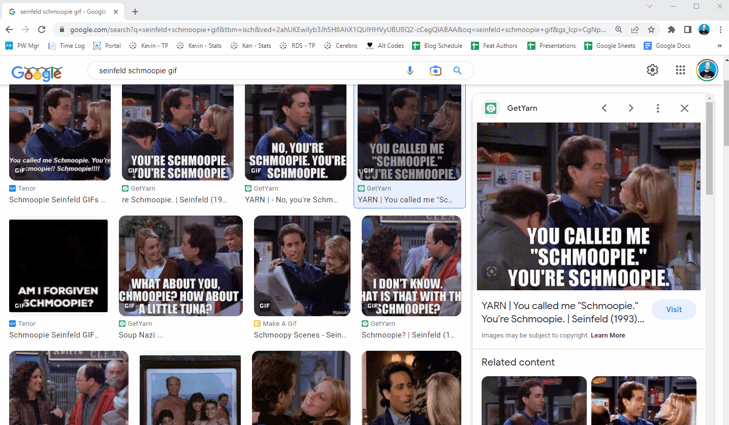Click the GetYarn source icon in preview header

click(x=491, y=108)
